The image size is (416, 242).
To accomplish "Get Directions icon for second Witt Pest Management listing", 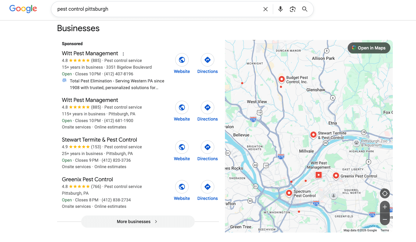I will click(x=208, y=107).
